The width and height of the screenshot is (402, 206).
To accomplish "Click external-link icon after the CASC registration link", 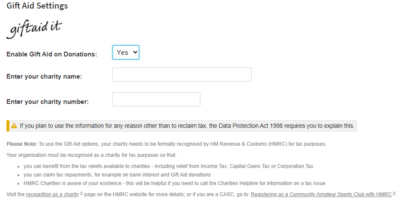I will coord(394,194).
